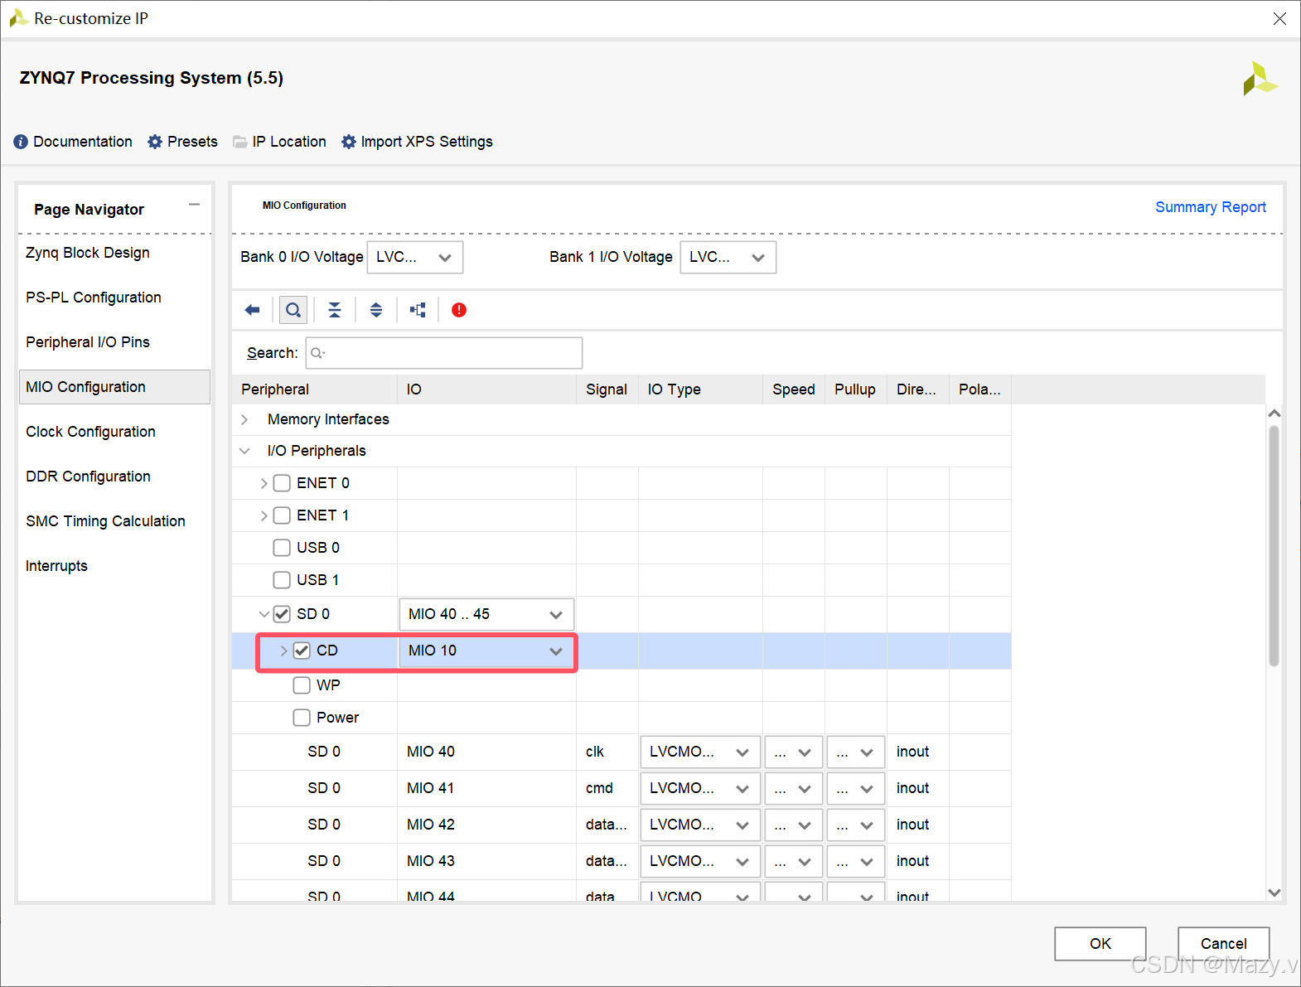Enable the Power checkbox
Image resolution: width=1301 pixels, height=987 pixels.
tap(302, 718)
